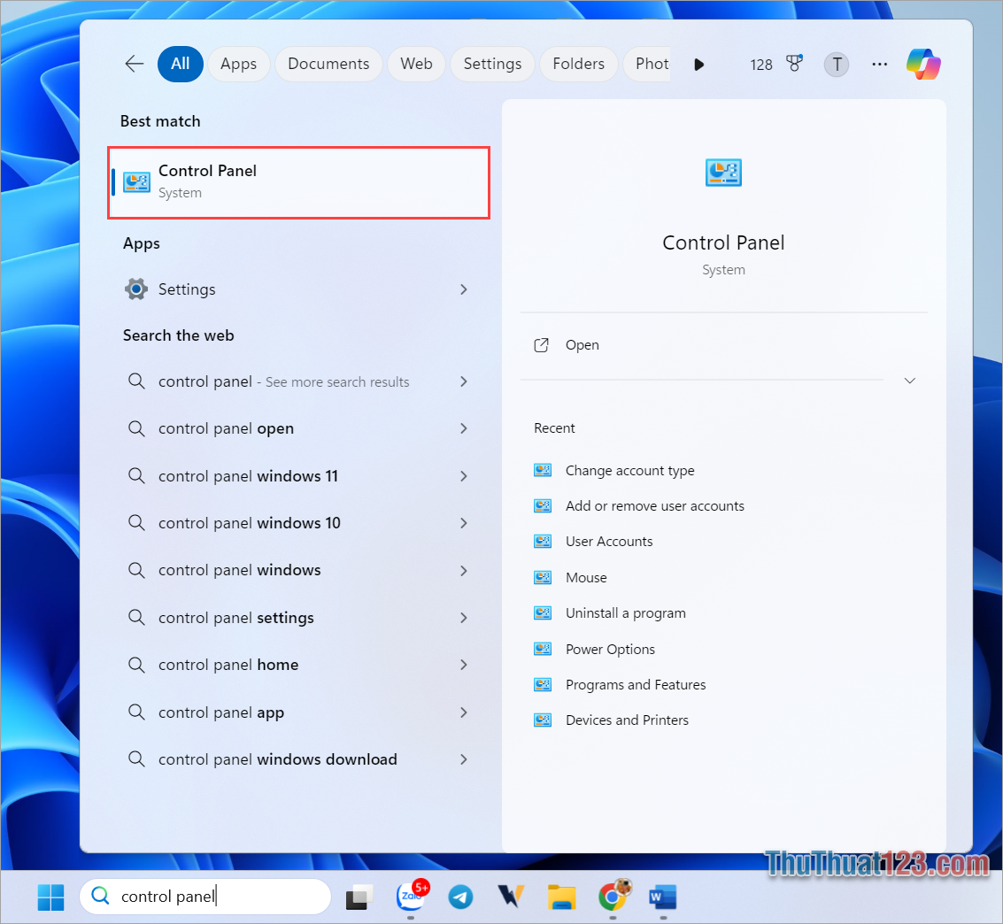Switch to the Folders filter tab
The height and width of the screenshot is (924, 1003).
(x=579, y=64)
